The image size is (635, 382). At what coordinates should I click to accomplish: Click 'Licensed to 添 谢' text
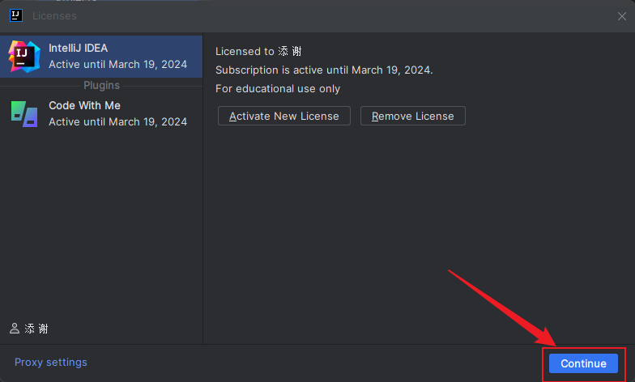[x=258, y=52]
